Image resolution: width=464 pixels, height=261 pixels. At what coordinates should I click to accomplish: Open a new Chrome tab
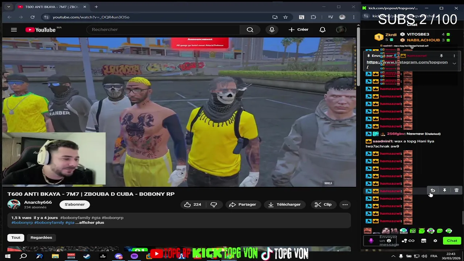pyautogui.click(x=96, y=7)
